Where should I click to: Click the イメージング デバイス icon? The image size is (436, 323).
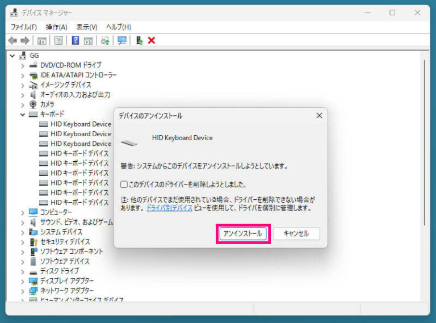(x=33, y=85)
